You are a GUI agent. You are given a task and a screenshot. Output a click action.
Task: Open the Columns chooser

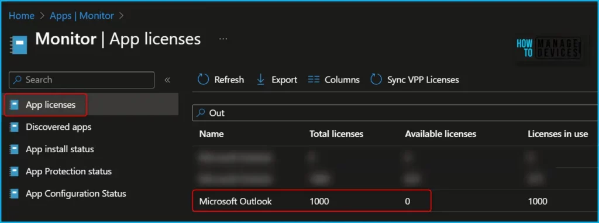click(334, 80)
